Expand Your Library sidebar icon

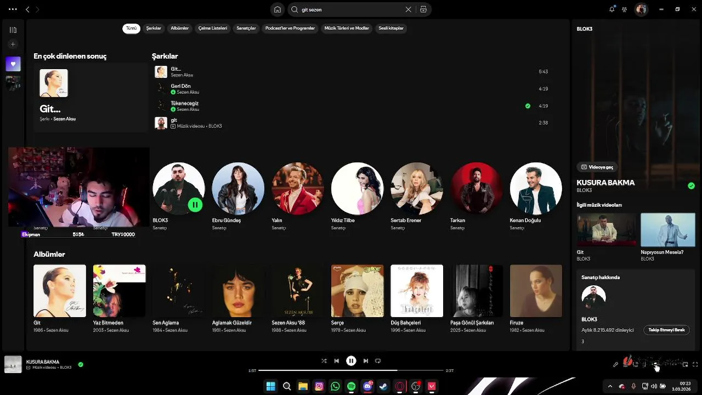pyautogui.click(x=13, y=30)
